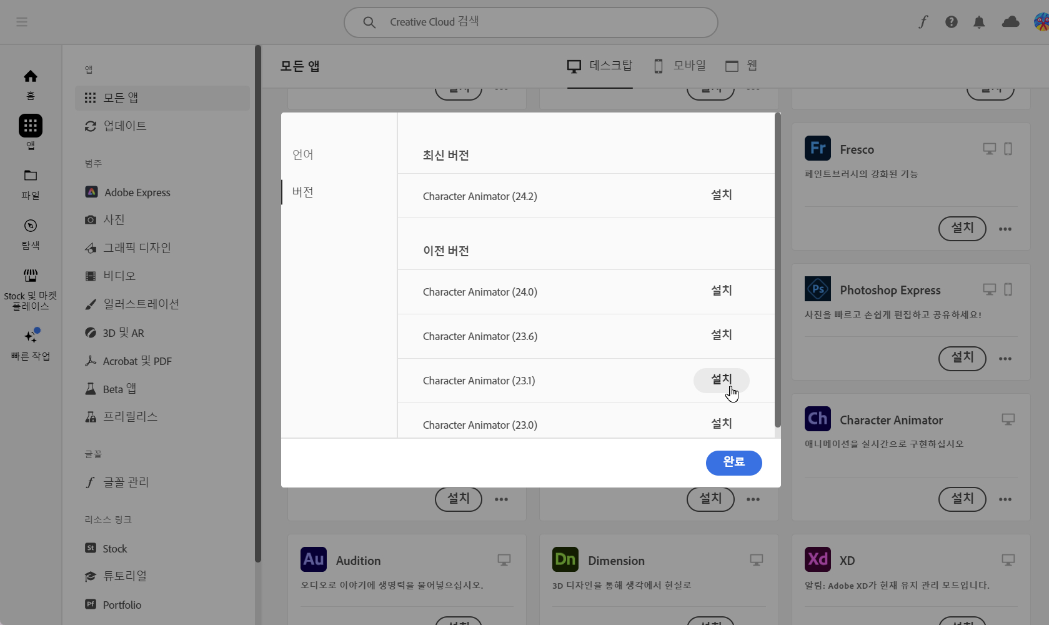Open the fonts icon in top bar

click(x=923, y=22)
